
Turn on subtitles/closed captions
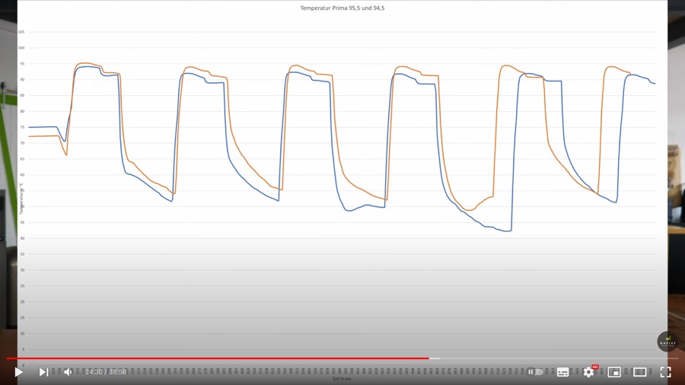[562, 372]
